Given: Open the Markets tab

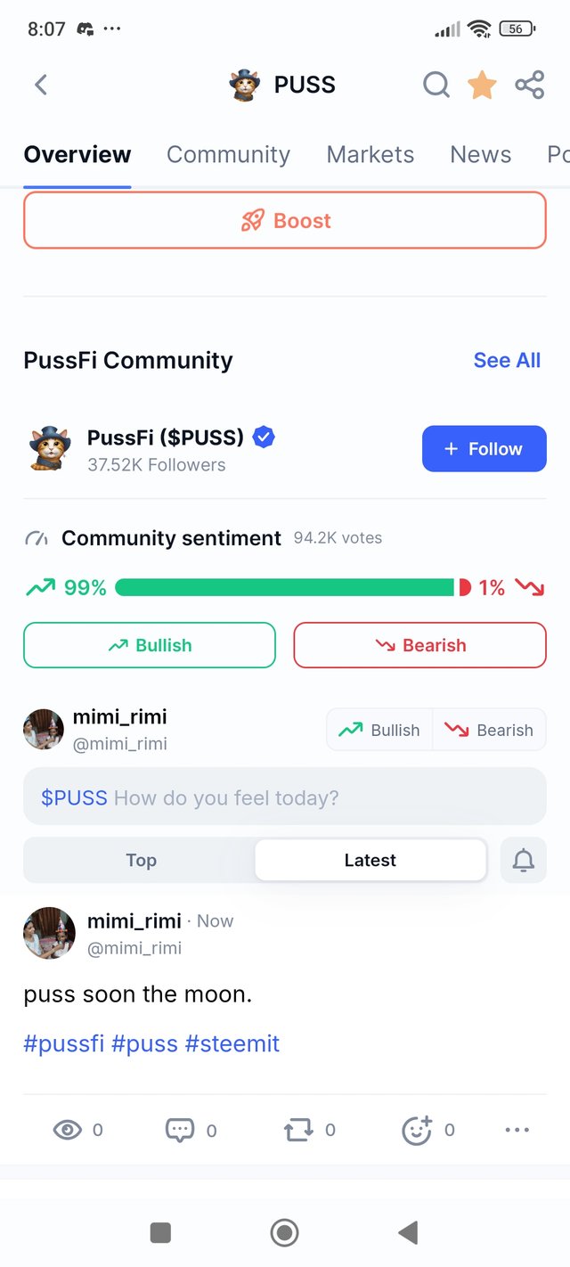Looking at the screenshot, I should click(370, 154).
